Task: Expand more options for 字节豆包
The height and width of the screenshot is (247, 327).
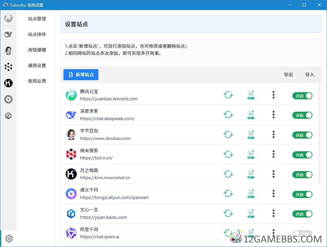Action: click(274, 135)
